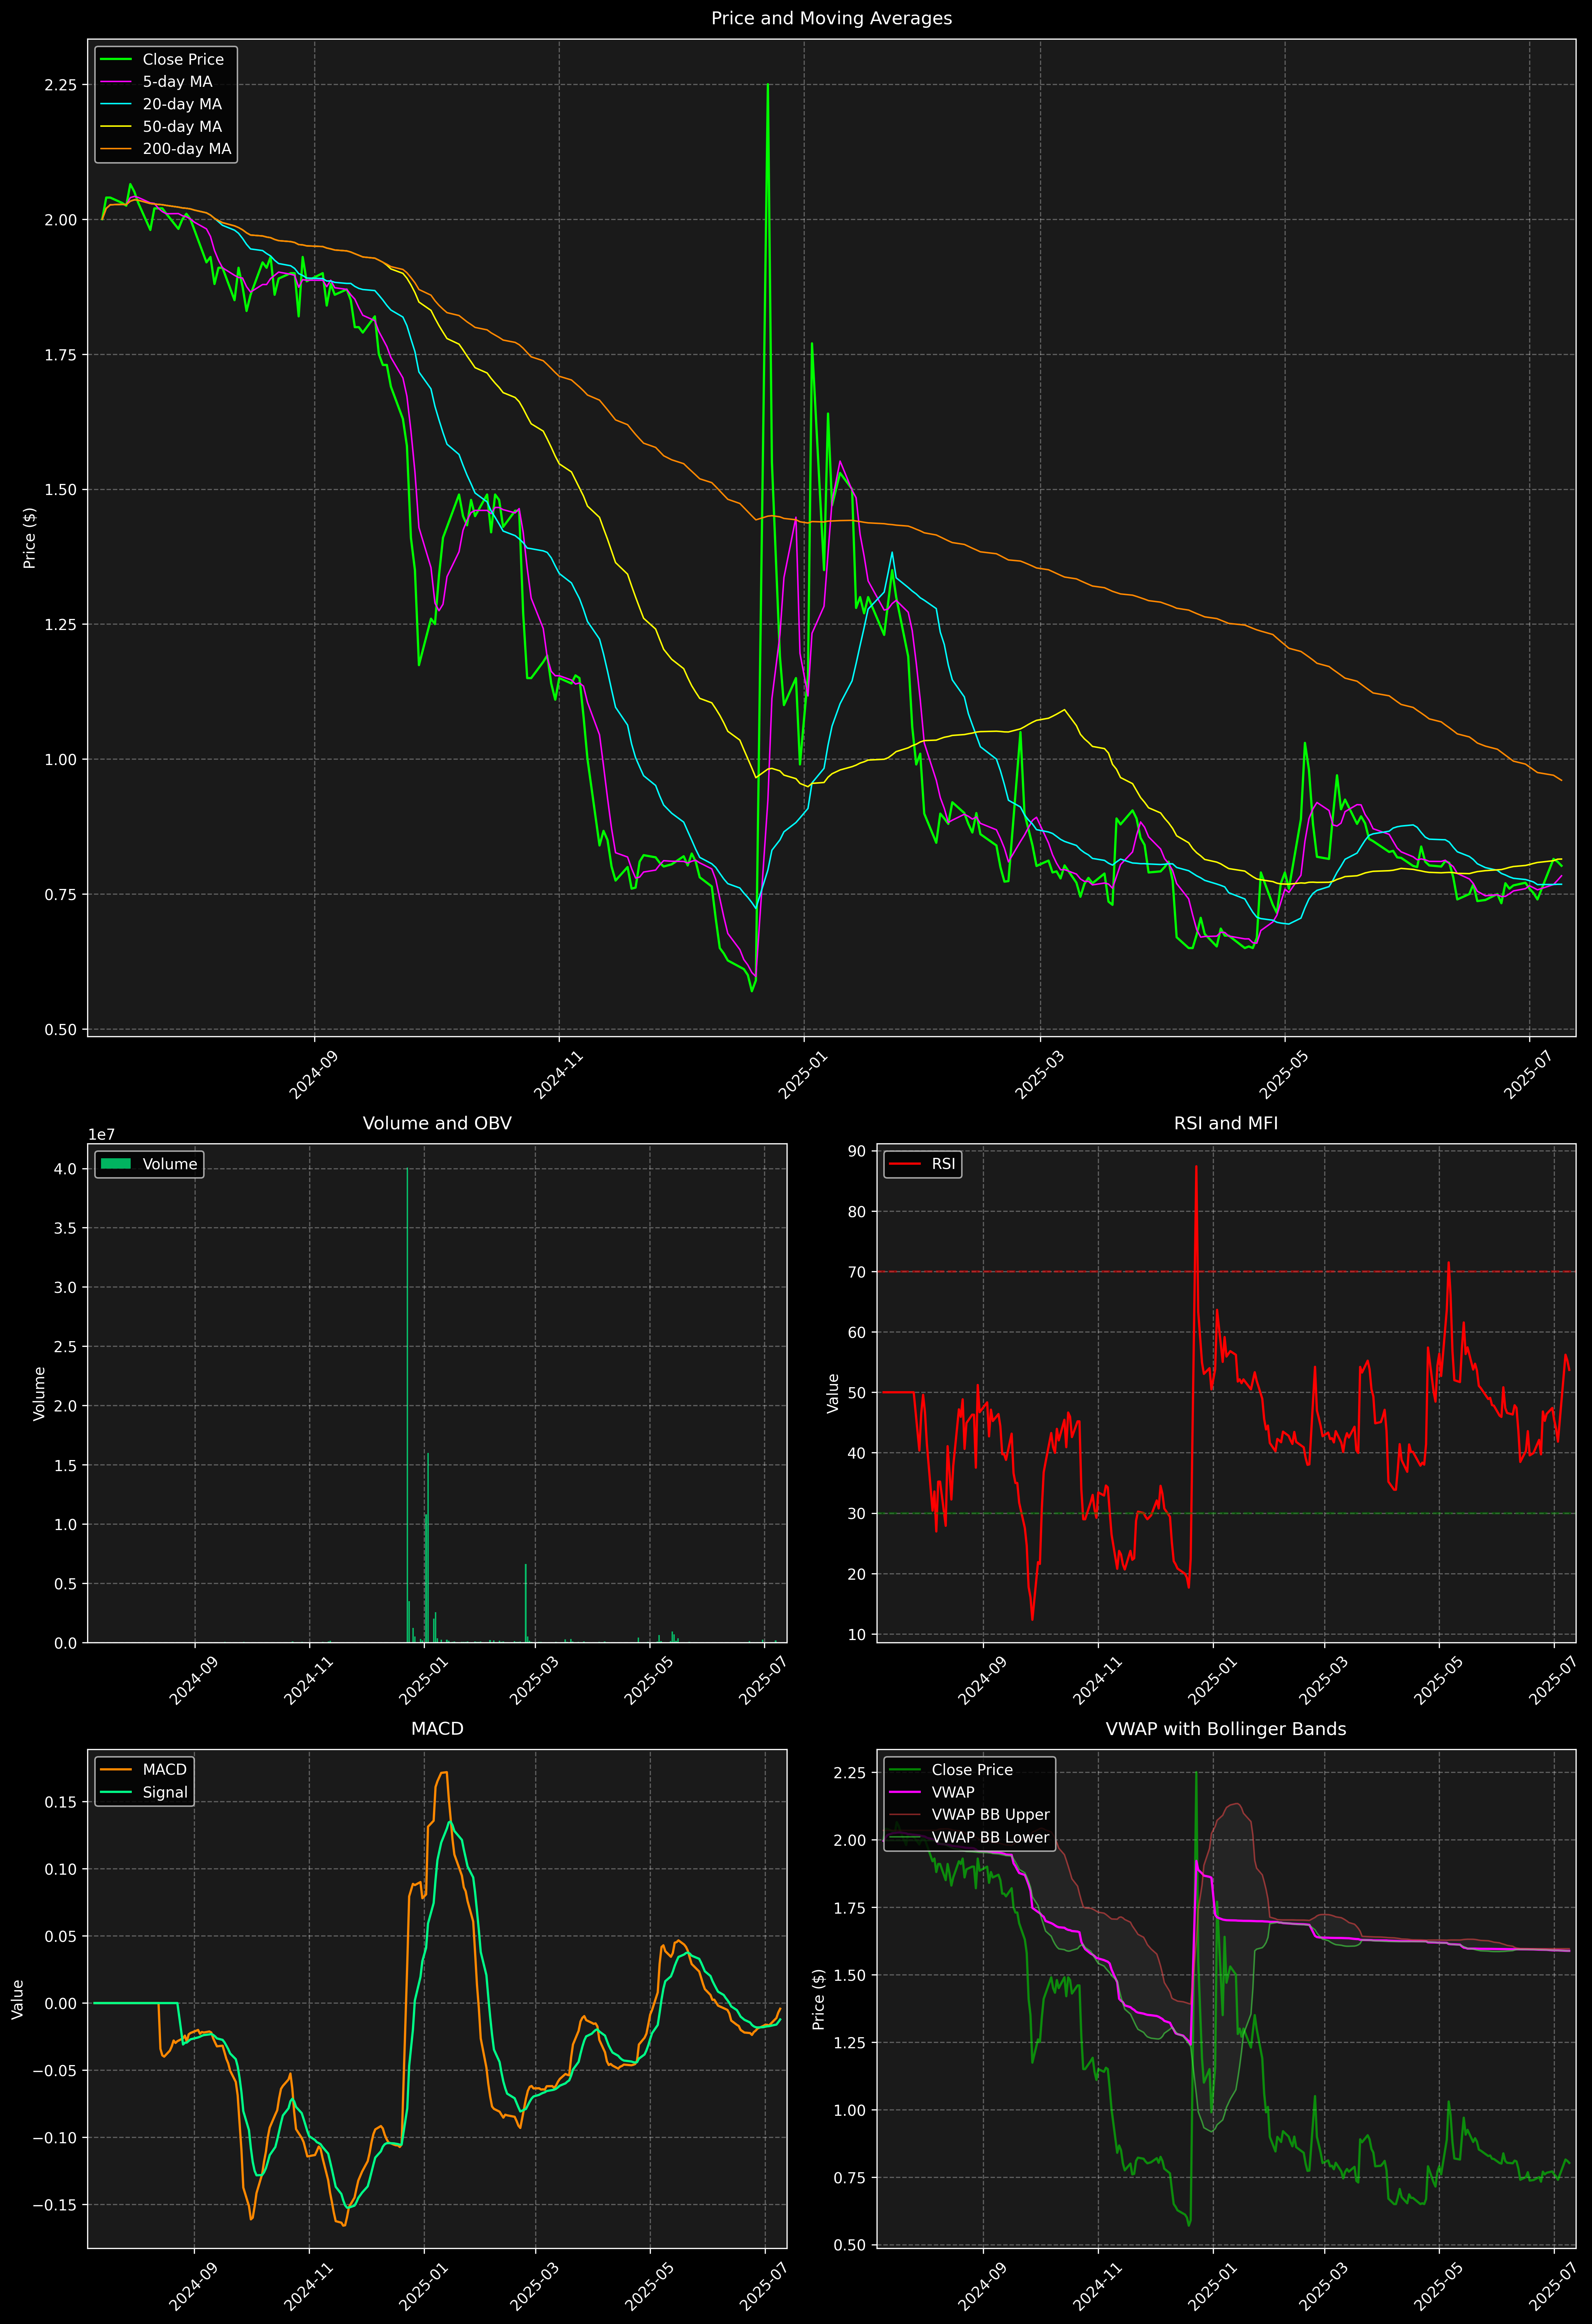Click the close price spike peak near 2.25
This screenshot has height=2324, width=1592.
click(768, 85)
